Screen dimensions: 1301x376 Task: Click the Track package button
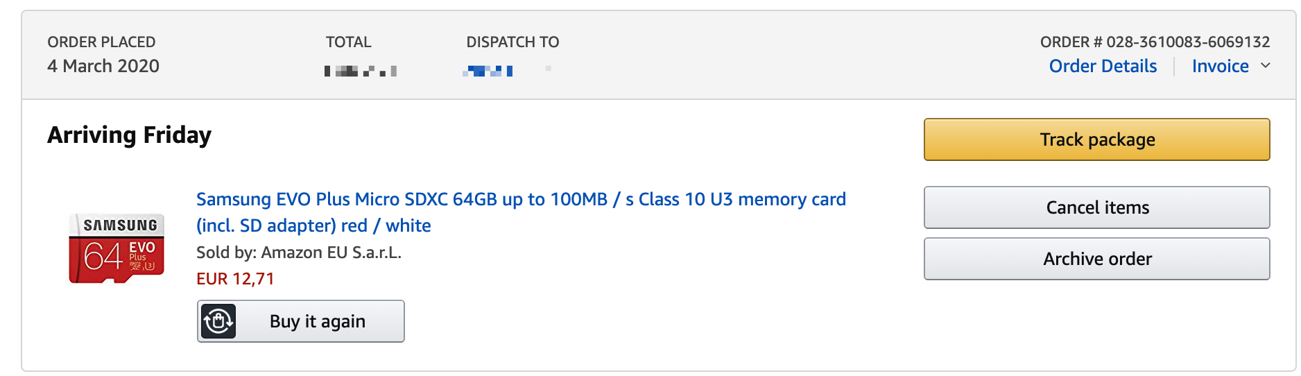1096,139
